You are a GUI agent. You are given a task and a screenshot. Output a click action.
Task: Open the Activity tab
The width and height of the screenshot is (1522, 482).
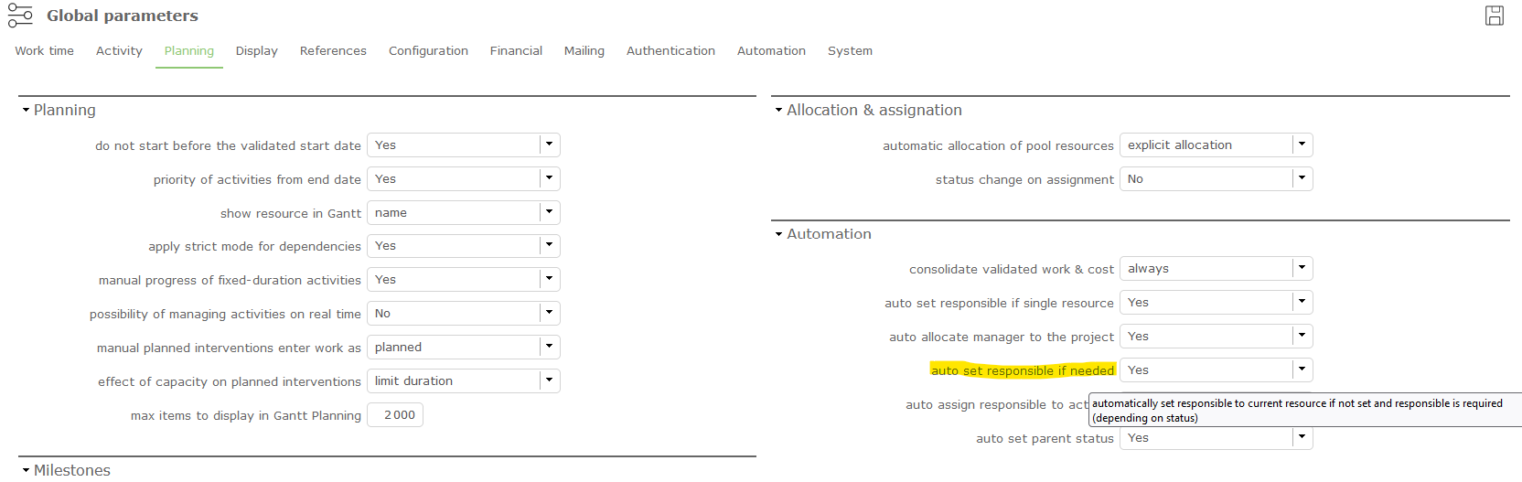pyautogui.click(x=119, y=51)
